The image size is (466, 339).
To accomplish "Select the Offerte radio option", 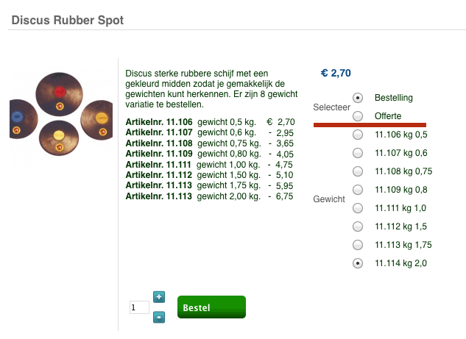I will coord(358,116).
